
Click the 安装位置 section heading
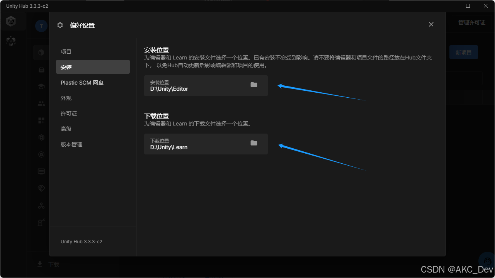[x=156, y=50]
